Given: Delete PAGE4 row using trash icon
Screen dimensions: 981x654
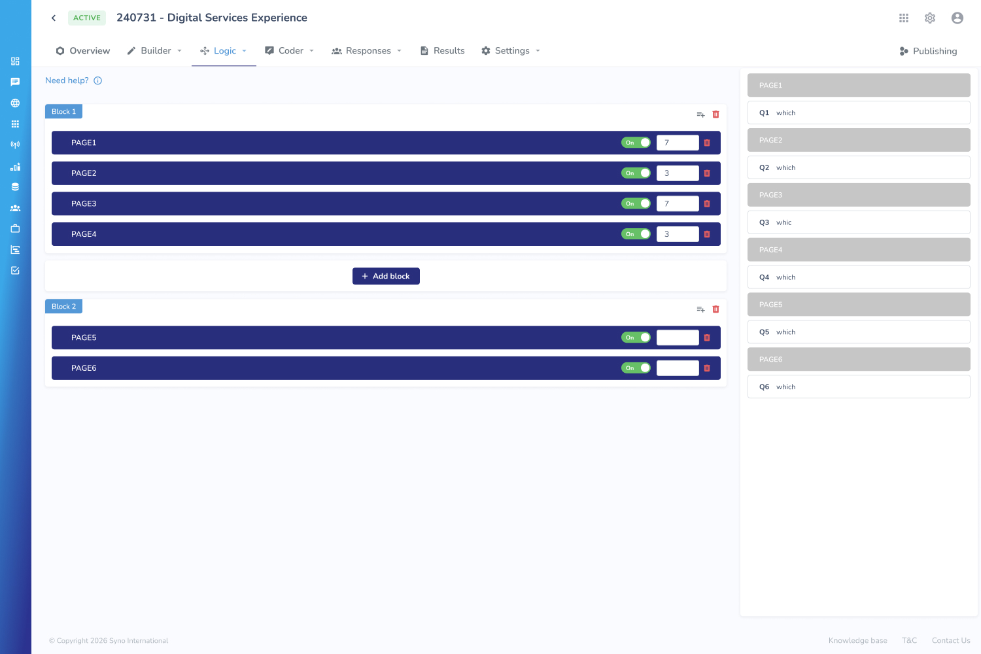Looking at the screenshot, I should [x=707, y=234].
